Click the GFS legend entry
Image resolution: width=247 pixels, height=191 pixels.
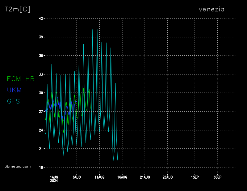click(13, 101)
